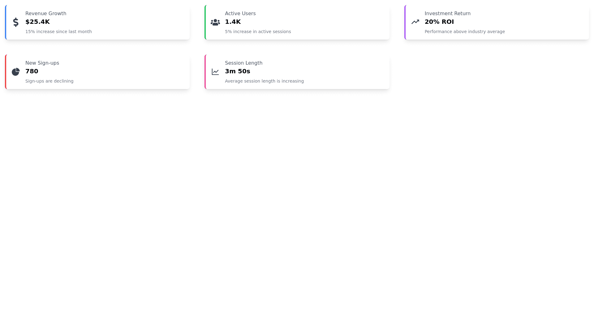This screenshot has height=334, width=594.
Task: Click the 5% increase in active sessions text
Action: click(x=258, y=32)
